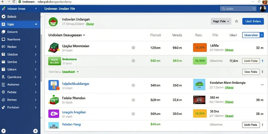Image resolution: width=268 pixels, height=134 pixels.
Task: Select the Cpemlcans people icon in sidebar
Action: (x=3, y=77)
